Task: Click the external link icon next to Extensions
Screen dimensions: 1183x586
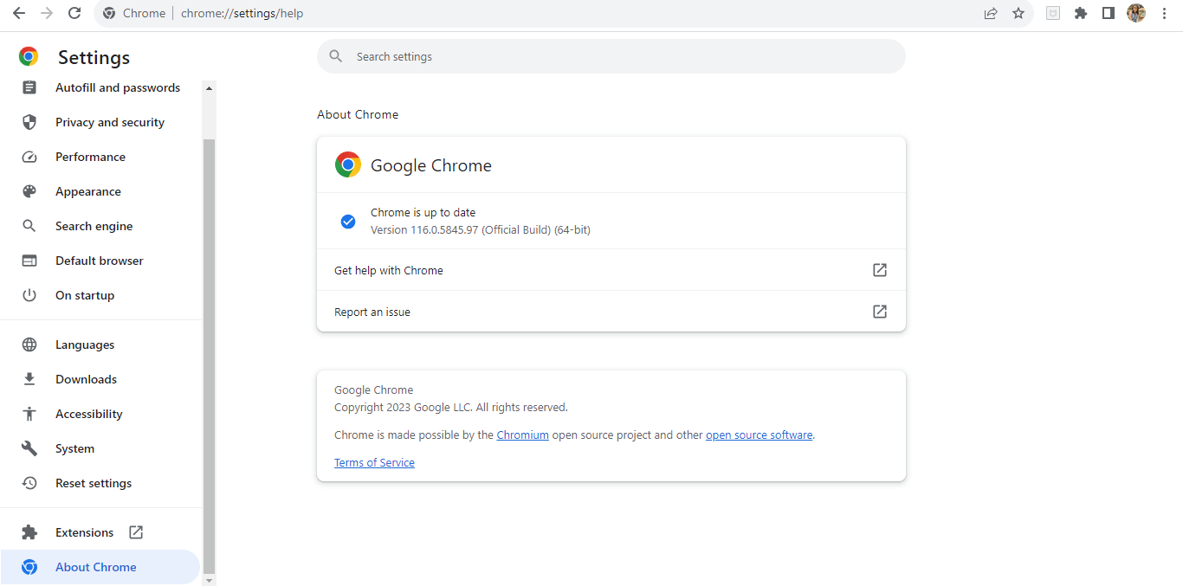Action: tap(136, 531)
